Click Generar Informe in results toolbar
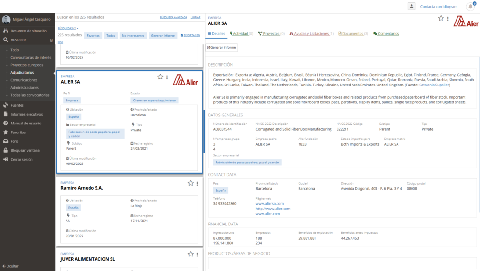The image size is (480, 271). tap(163, 36)
